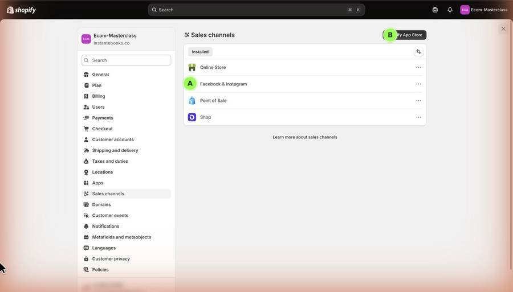The image size is (513, 292).
Task: Click the instantebooks.co store domain
Action: pos(112,43)
